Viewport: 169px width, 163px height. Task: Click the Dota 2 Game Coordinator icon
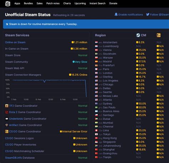pos(7,112)
